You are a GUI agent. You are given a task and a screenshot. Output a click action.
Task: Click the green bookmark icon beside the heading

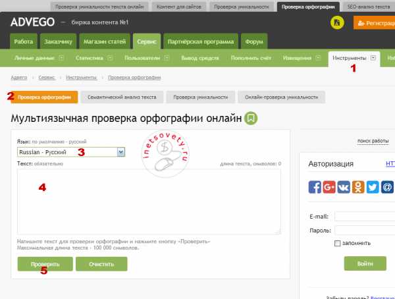coord(251,119)
